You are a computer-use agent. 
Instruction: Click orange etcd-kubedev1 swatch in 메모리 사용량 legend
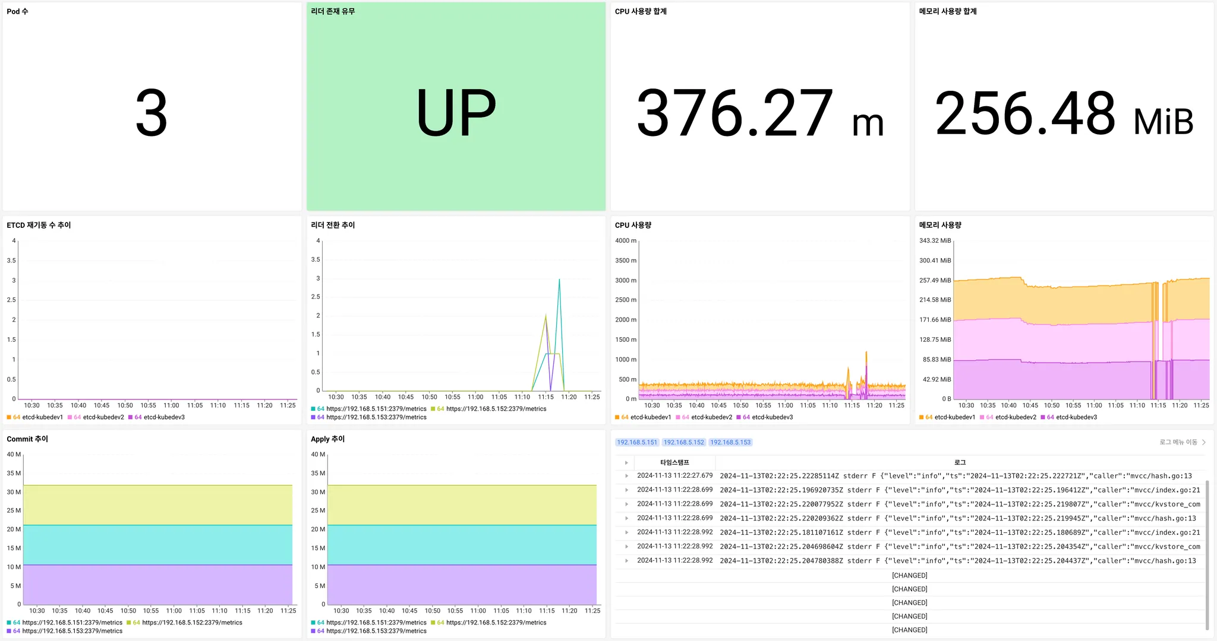(922, 417)
